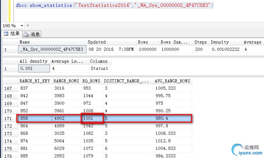
Task: Click AVG_RANGE_ROWS cell 1005.333
Action: coord(173,88)
